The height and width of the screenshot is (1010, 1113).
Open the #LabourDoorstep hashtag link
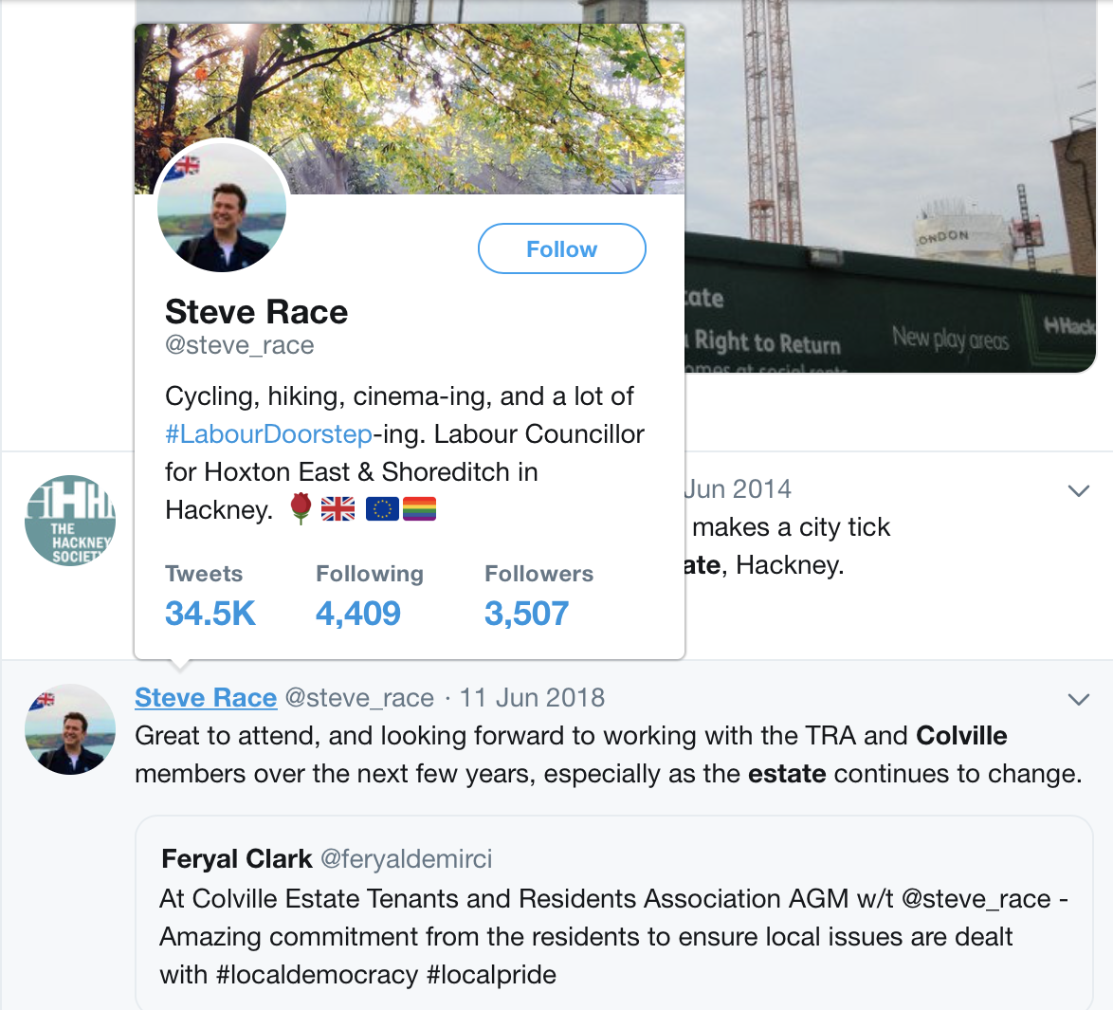[x=268, y=434]
